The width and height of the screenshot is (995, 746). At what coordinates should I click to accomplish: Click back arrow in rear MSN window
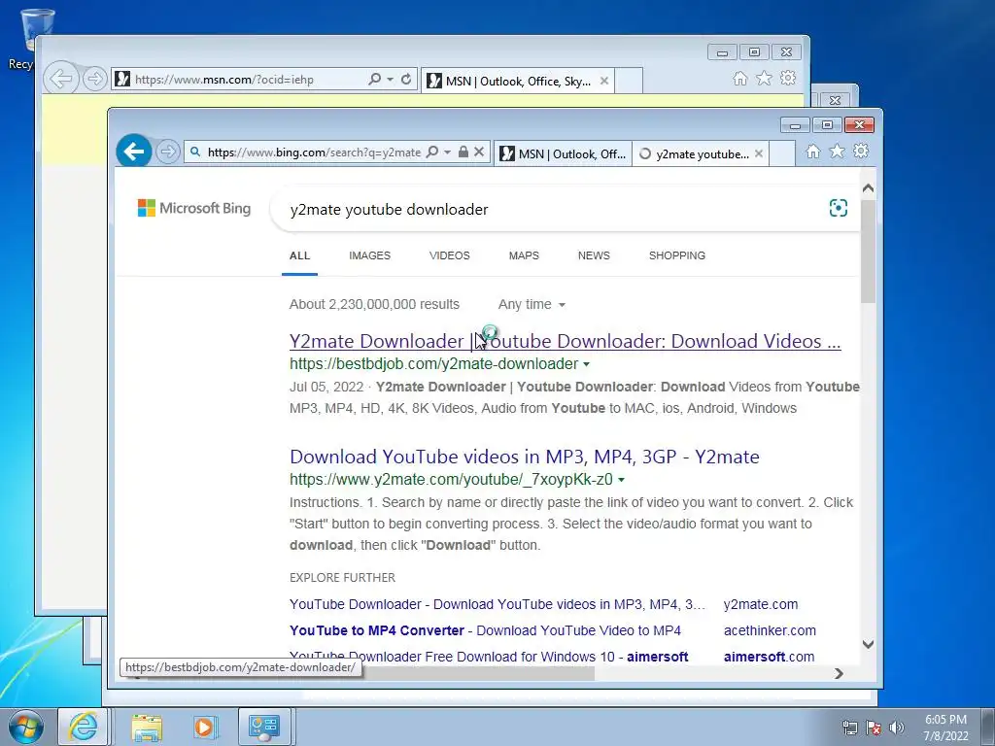tap(61, 79)
